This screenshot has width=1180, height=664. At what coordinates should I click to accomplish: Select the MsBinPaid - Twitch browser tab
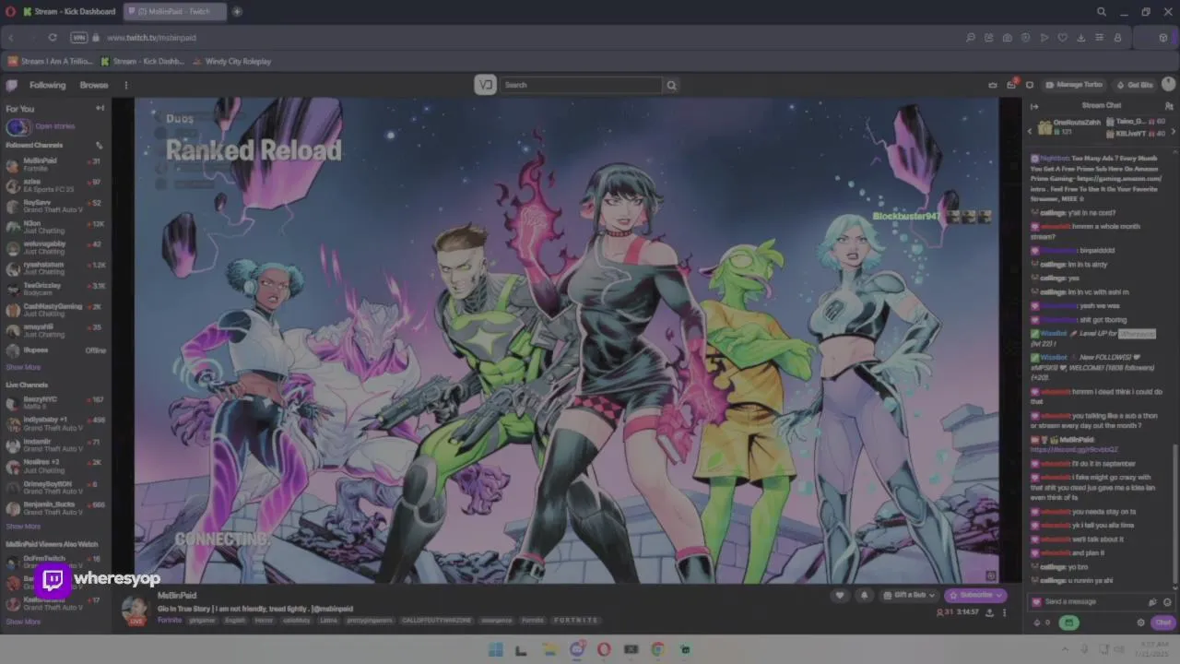pyautogui.click(x=174, y=12)
